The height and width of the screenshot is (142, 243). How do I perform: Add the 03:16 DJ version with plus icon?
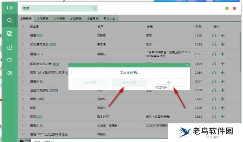[x=223, y=99]
